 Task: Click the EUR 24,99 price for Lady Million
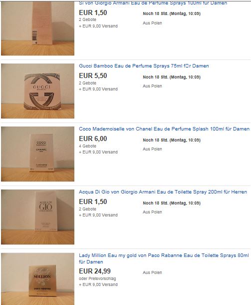coord(95,271)
